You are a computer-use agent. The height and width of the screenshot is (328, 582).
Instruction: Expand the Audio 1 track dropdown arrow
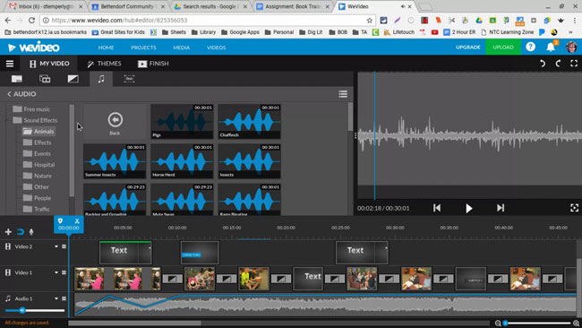56,298
